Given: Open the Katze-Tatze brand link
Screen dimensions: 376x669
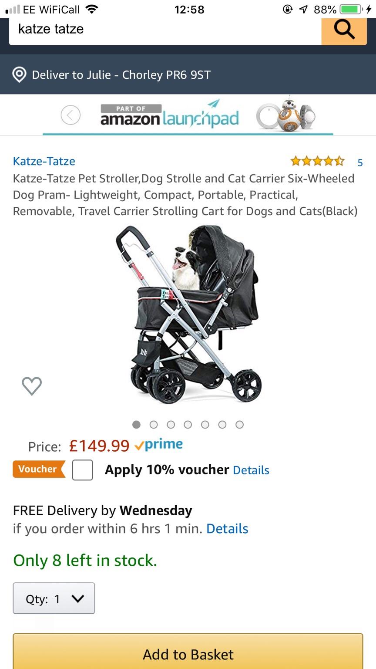Looking at the screenshot, I should point(44,161).
